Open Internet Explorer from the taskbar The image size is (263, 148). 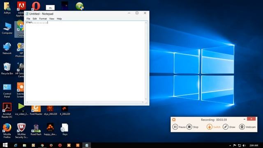point(16,145)
